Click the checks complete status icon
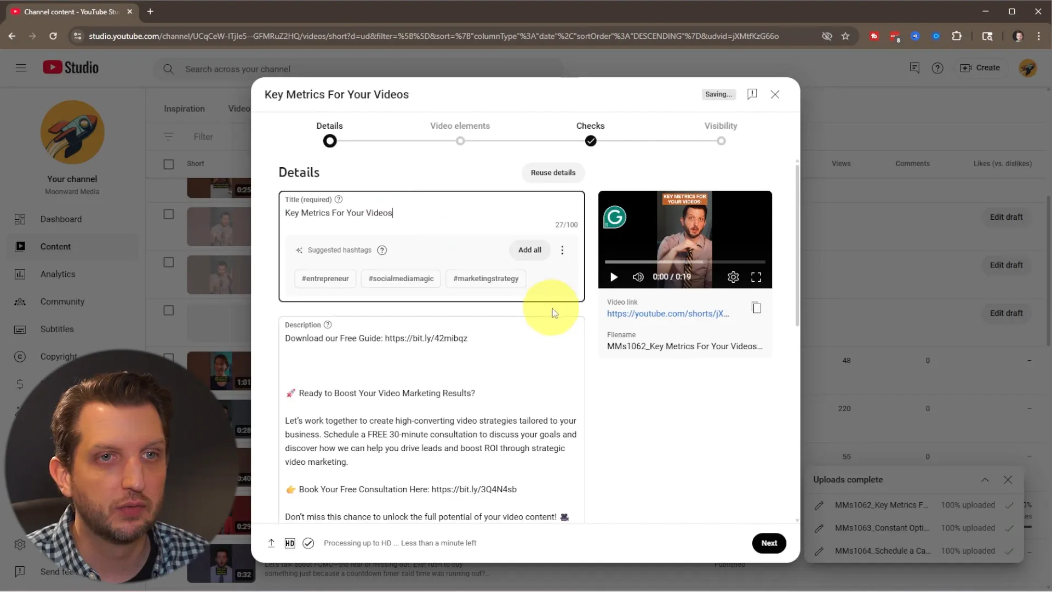Screen dimensions: 1052x592 (308, 543)
